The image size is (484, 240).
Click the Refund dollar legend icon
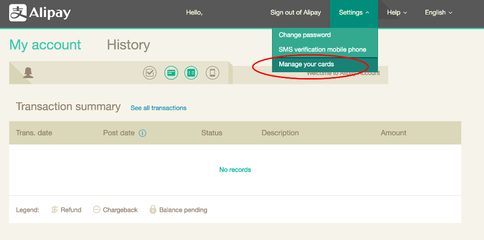point(54,210)
